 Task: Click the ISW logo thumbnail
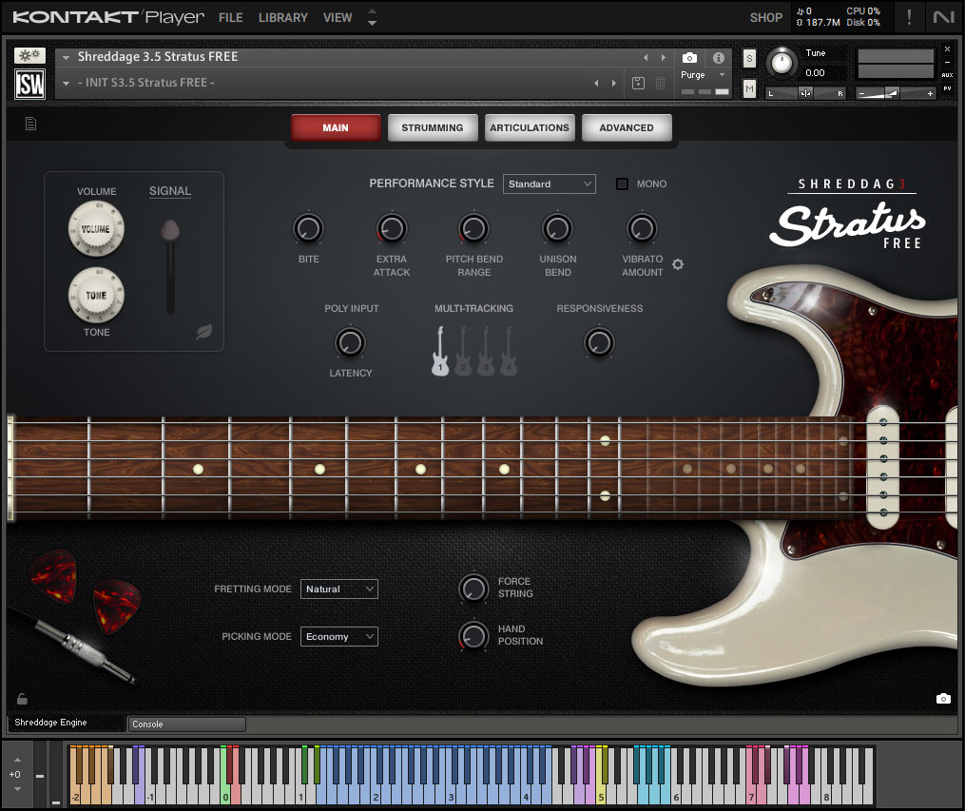click(29, 84)
